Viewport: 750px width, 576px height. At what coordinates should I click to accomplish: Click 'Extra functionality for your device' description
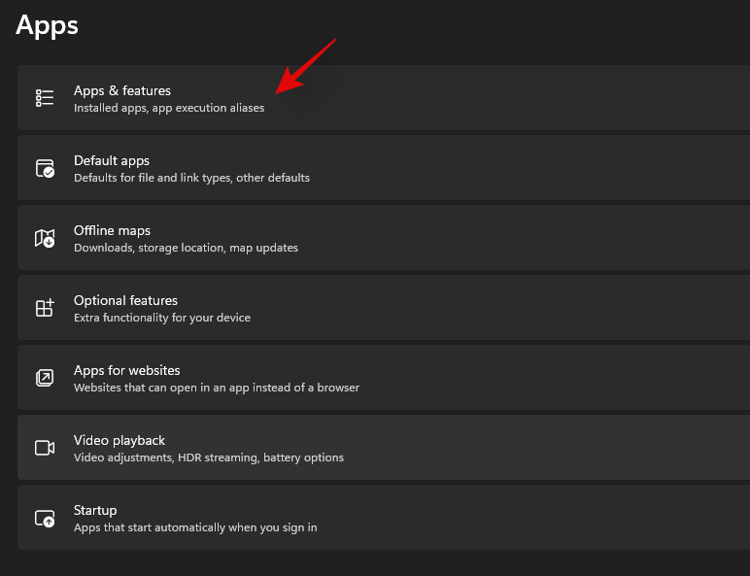(161, 318)
